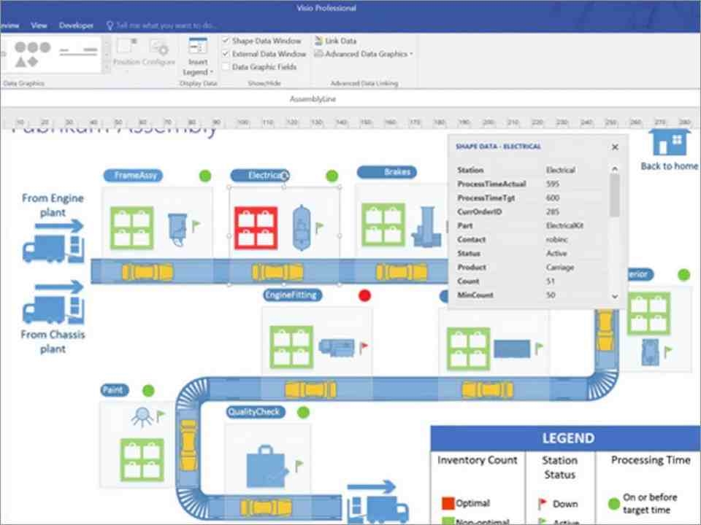701x525 pixels.
Task: Click the yellow car under Electrical station
Action: pos(277,272)
